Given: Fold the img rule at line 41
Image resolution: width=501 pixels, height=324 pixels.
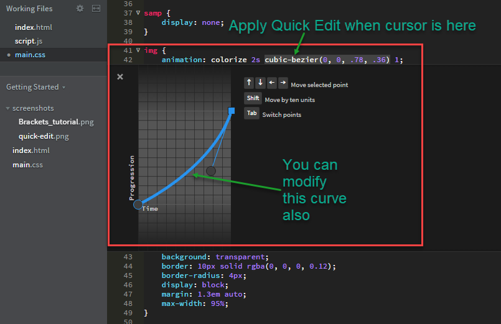Looking at the screenshot, I should (138, 50).
